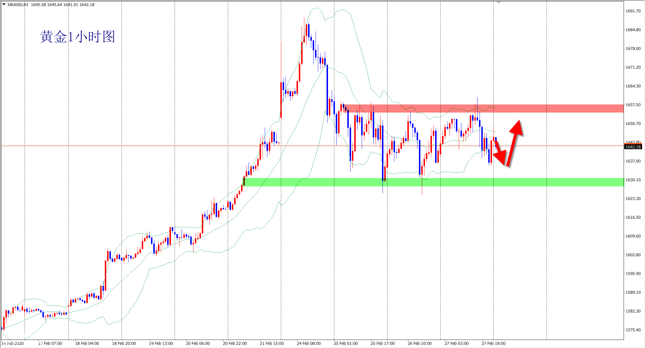Screen dimensions: 645x348
Task: Click the 黄金1小时图 text label
Action: [77, 37]
